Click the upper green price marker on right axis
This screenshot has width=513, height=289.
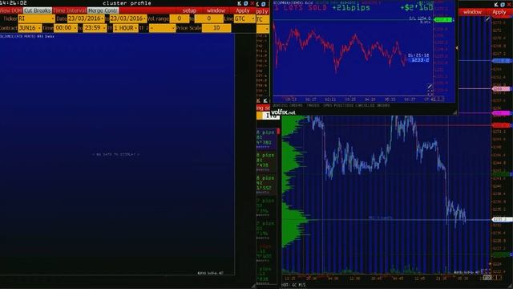point(502,174)
